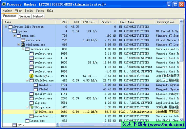Click the vertical scrollbar up arrow
The image size is (186, 129).
coord(181,22)
